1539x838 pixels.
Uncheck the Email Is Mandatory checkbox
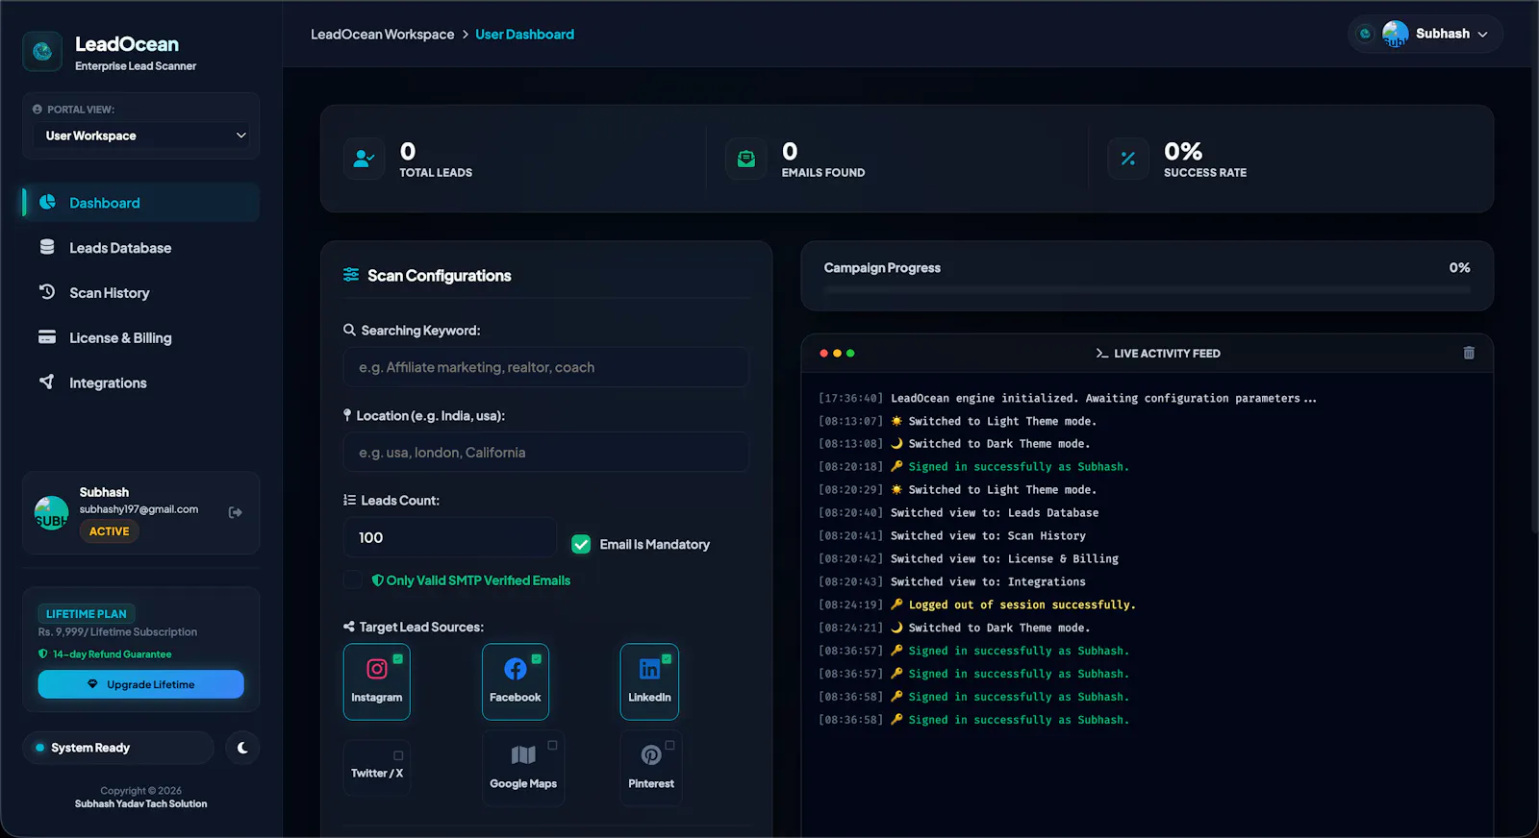(581, 544)
